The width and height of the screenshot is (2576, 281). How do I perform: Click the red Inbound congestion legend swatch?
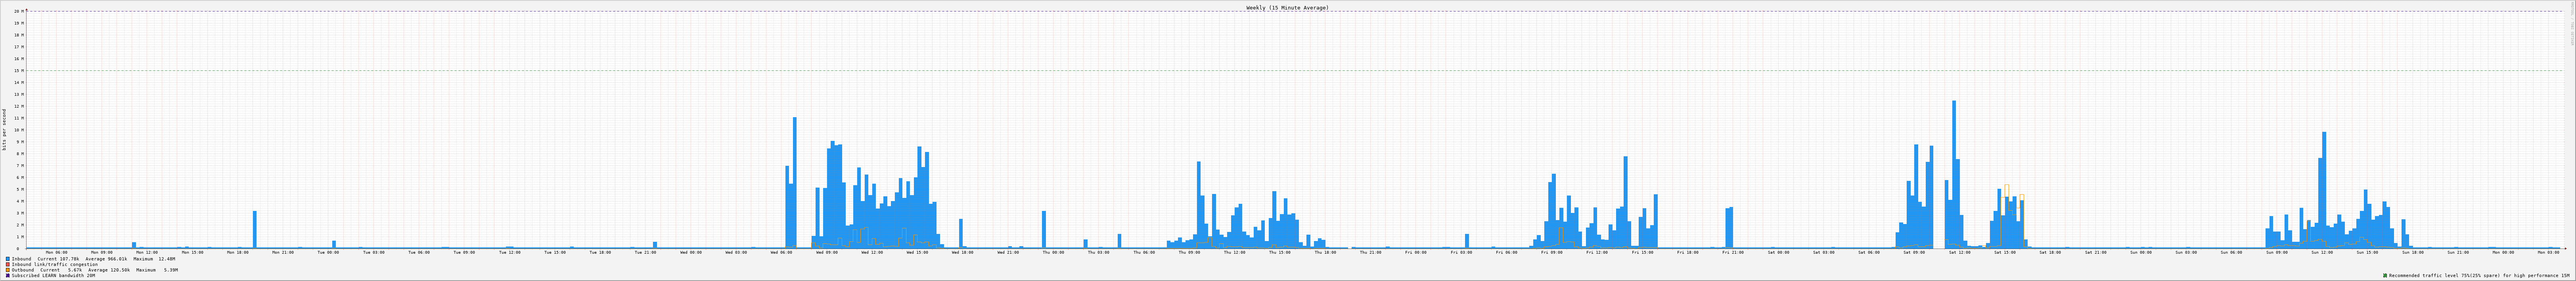point(8,264)
